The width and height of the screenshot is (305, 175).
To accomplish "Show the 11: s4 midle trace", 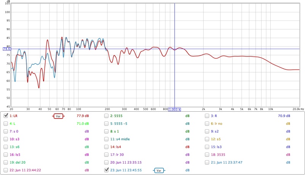I will coord(107,139).
